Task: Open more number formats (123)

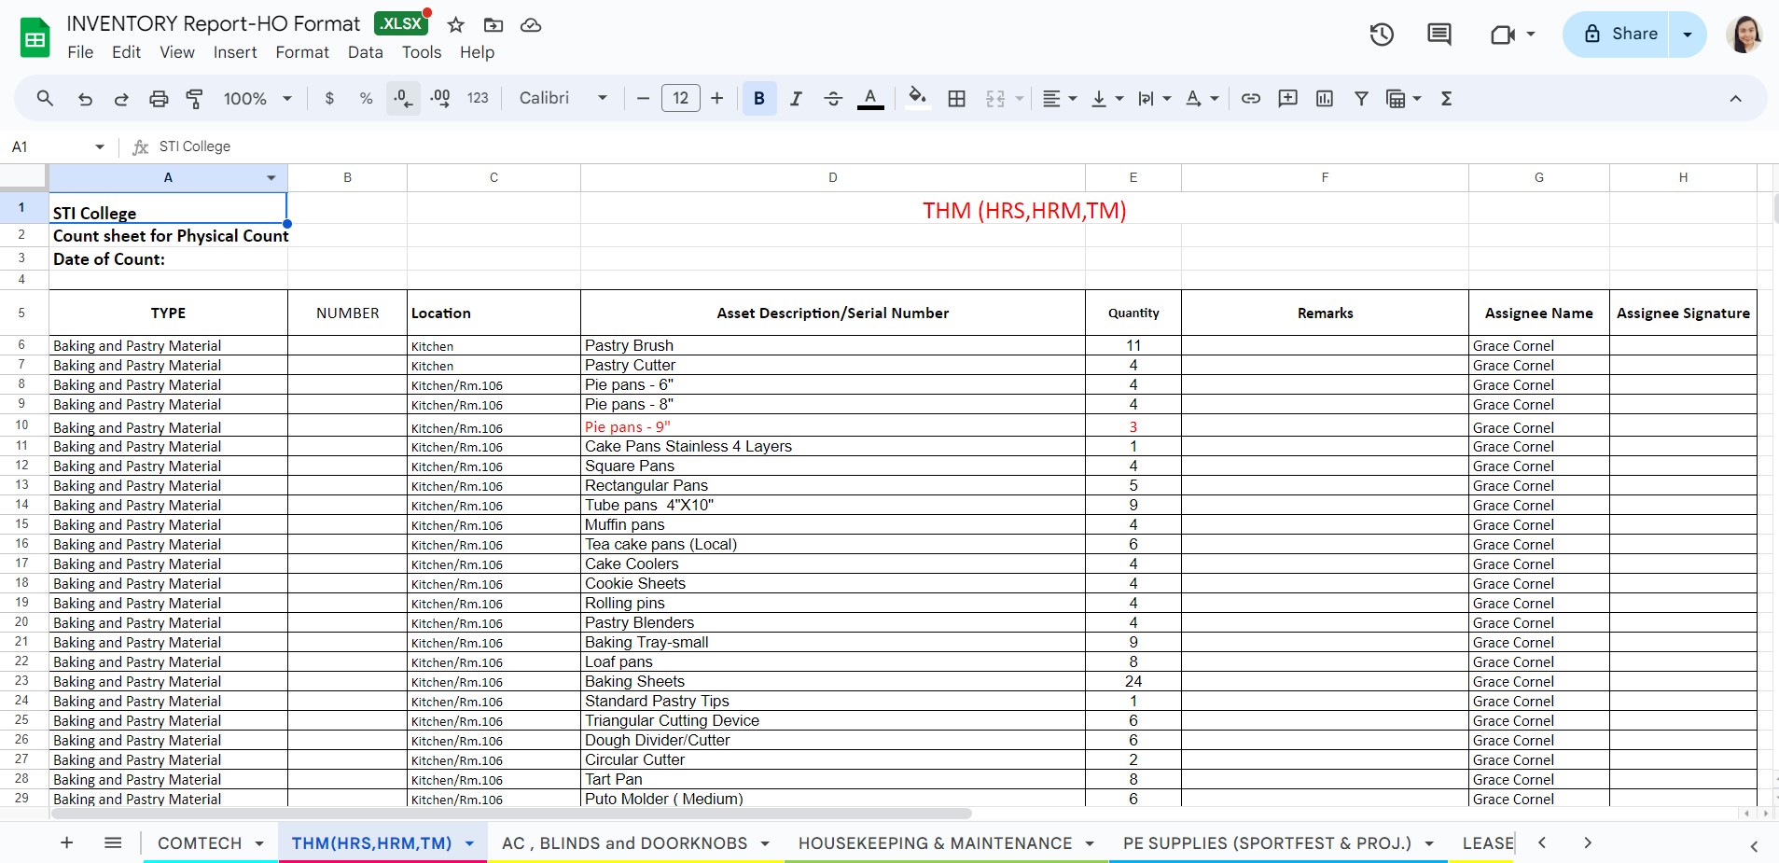Action: [478, 98]
